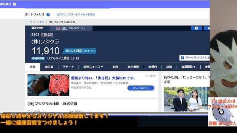Screen dimensions: 237x133
Task: Click the US flag icon beside OTC
Action: [58, 28]
